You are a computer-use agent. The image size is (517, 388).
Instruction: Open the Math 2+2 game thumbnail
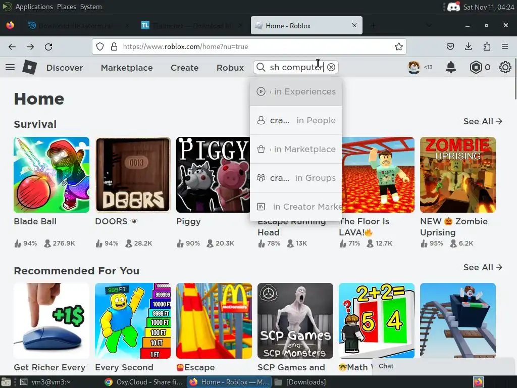coord(377,321)
